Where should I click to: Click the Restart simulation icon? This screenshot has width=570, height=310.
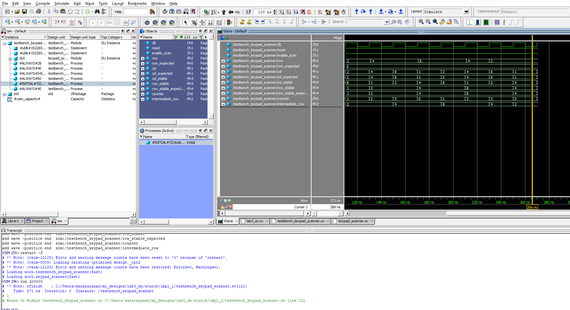(x=248, y=12)
